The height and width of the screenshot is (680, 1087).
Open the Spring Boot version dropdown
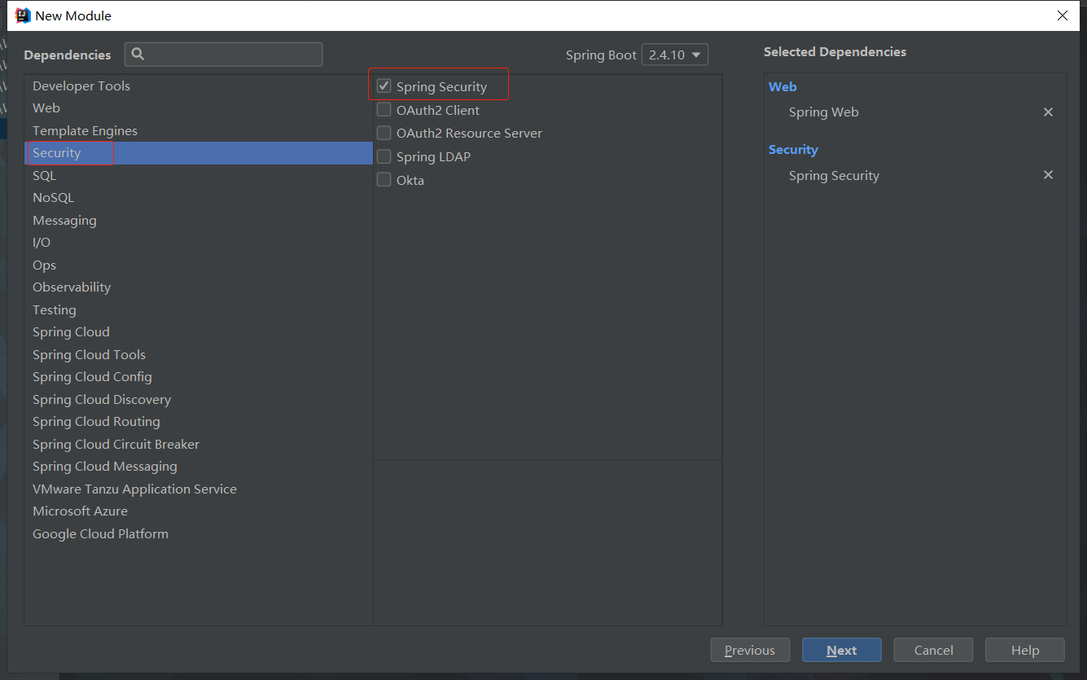(x=675, y=55)
